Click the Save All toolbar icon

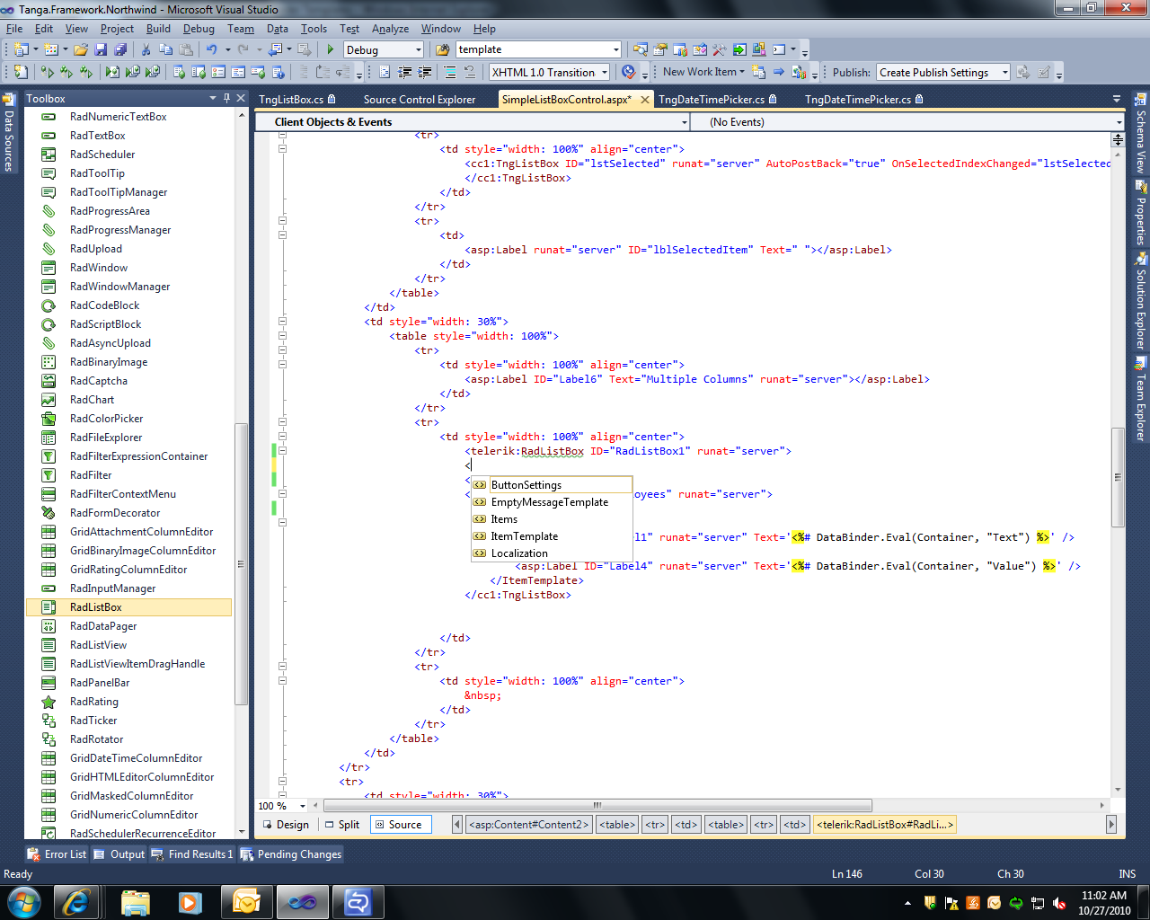click(120, 50)
